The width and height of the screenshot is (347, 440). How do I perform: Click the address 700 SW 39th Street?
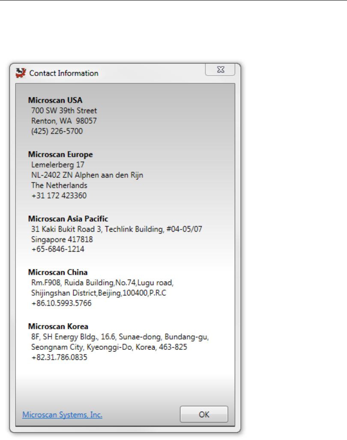tap(64, 111)
